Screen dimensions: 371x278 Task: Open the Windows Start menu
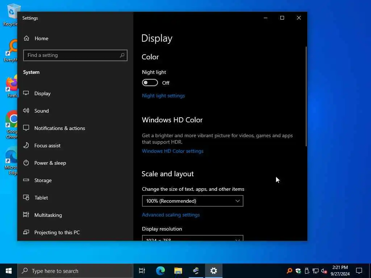point(9,271)
